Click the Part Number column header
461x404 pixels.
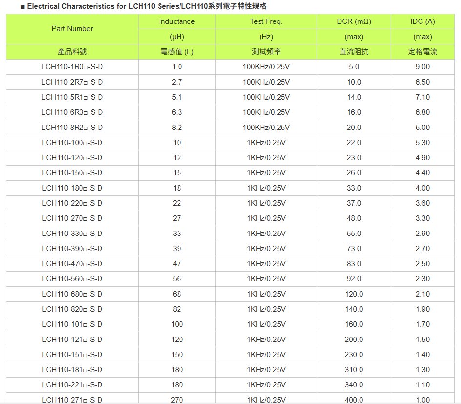point(72,29)
